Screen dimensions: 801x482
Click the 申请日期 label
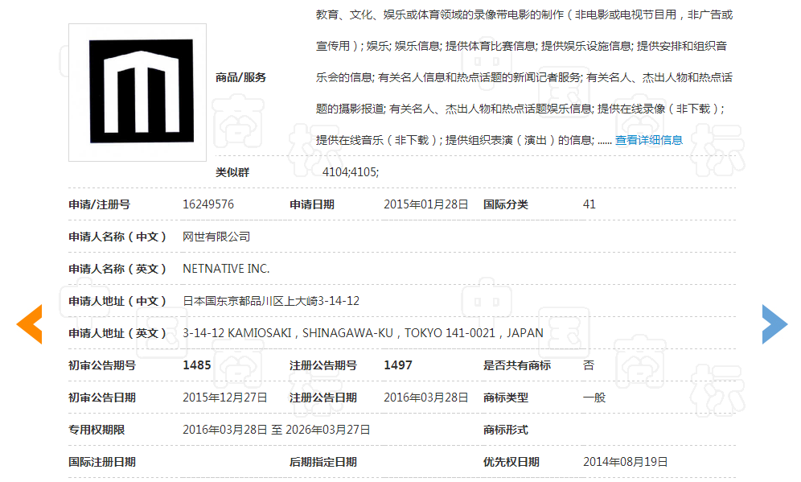coord(312,204)
